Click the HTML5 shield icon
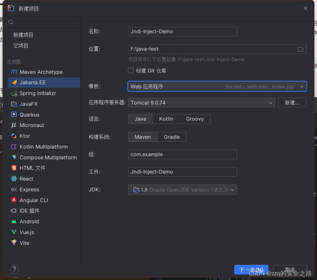The image size is (317, 280). coord(14,168)
